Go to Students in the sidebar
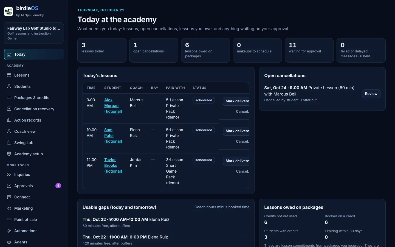Image resolution: width=395 pixels, height=247 pixels. pos(34,86)
